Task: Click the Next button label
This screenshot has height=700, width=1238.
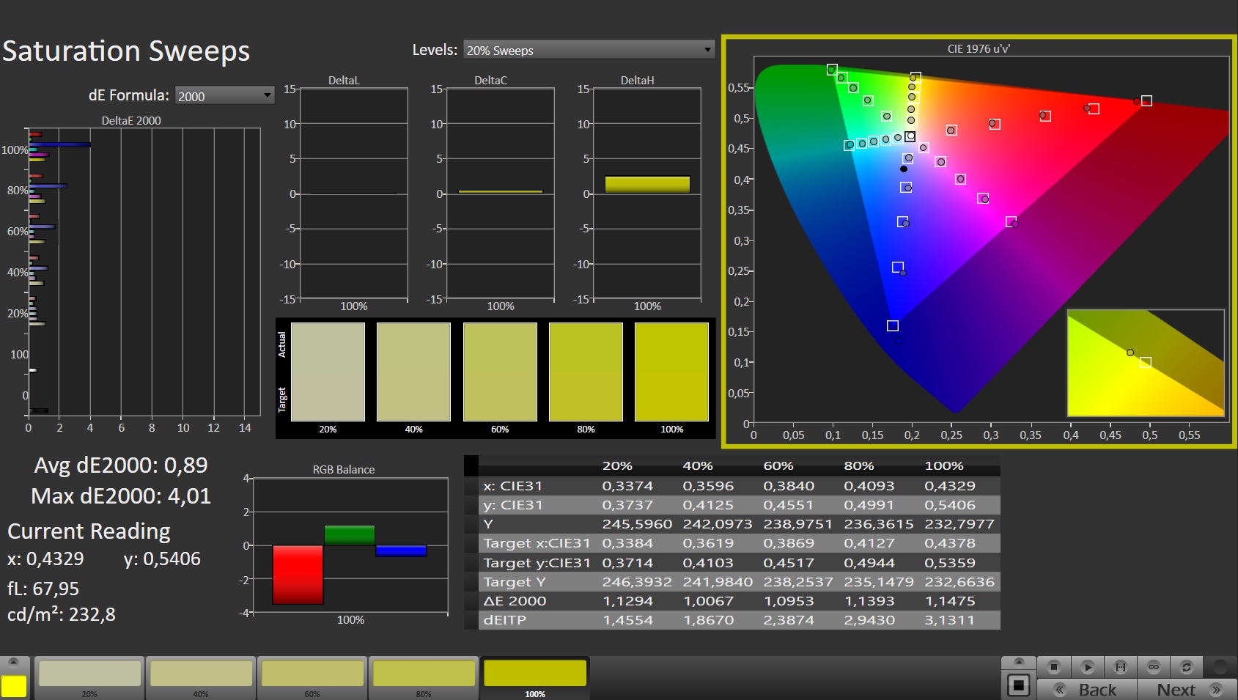Action: (x=1176, y=690)
